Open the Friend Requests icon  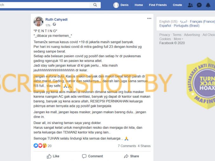coord(190,5)
